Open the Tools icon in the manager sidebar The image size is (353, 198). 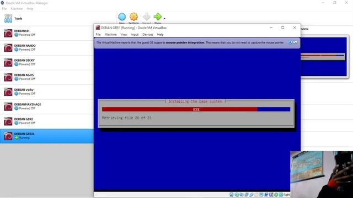[8, 18]
